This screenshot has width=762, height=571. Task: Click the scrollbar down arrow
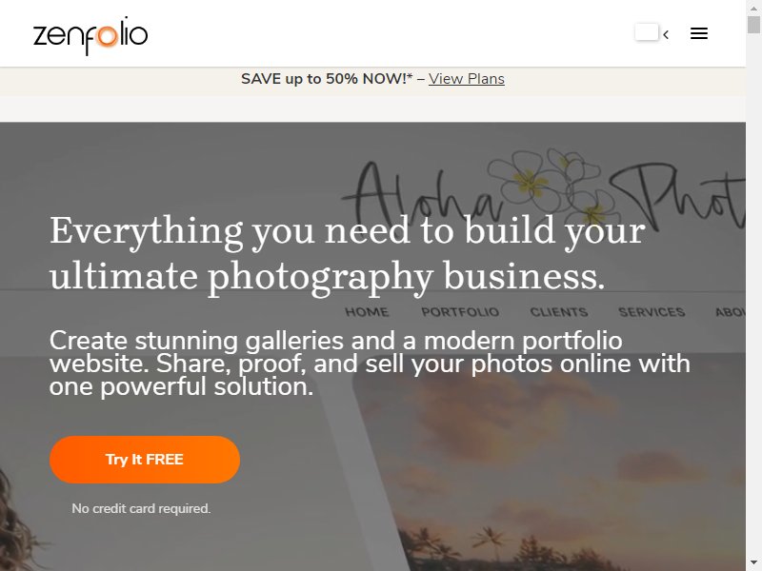753,562
